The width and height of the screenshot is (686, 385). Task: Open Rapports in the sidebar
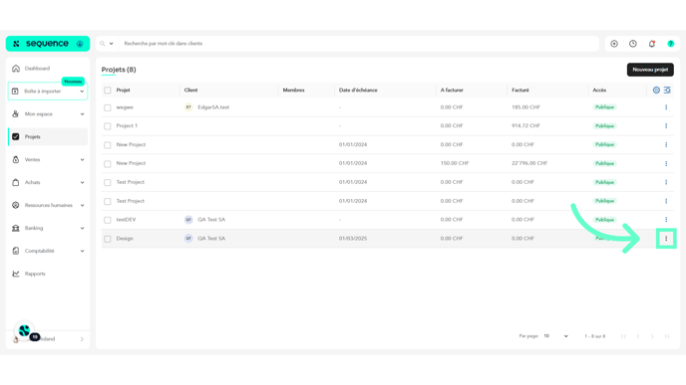[35, 274]
